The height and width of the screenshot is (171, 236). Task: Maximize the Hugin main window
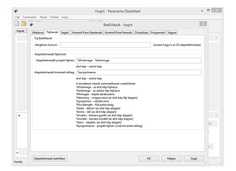point(209,10)
